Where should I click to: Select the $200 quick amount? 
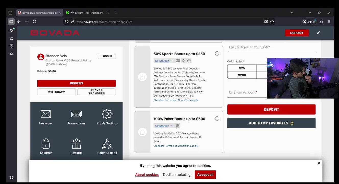pyautogui.click(x=242, y=75)
